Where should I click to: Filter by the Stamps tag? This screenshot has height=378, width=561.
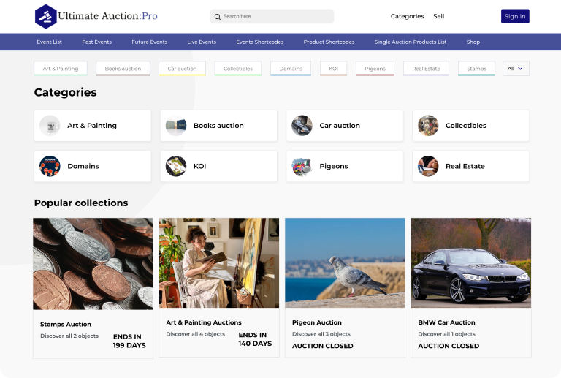coord(476,69)
